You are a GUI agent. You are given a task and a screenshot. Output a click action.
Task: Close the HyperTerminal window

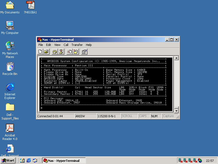tap(177, 40)
